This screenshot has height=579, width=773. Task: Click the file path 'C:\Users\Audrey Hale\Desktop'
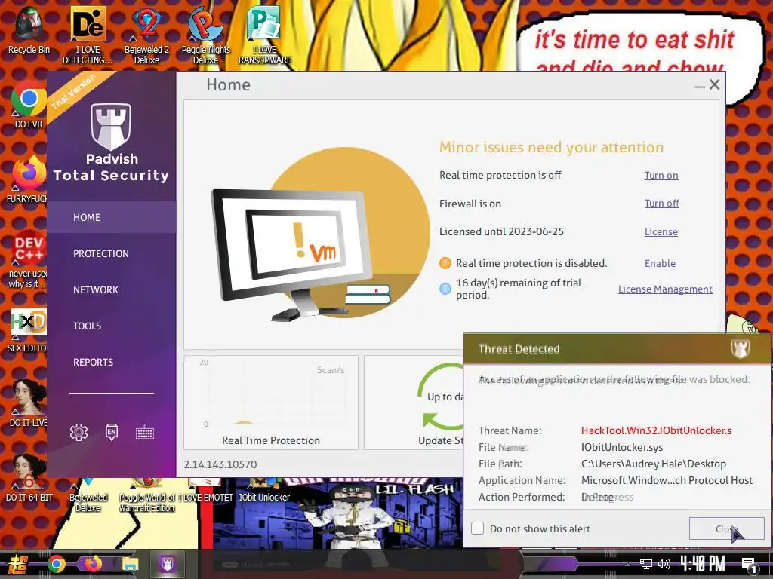point(654,464)
